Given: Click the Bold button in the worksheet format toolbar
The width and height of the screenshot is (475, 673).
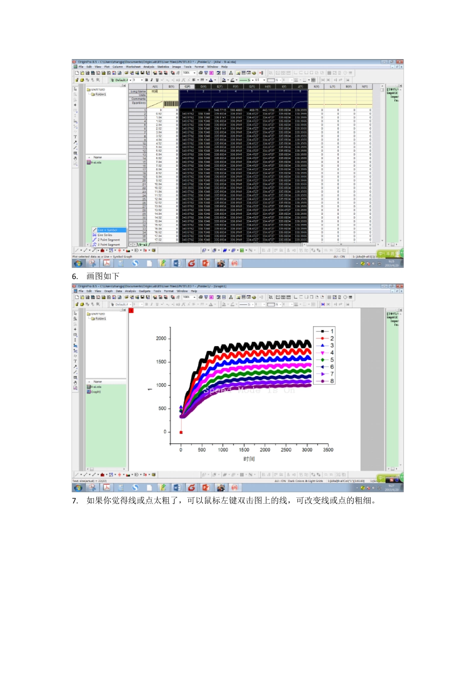Looking at the screenshot, I should (146, 80).
